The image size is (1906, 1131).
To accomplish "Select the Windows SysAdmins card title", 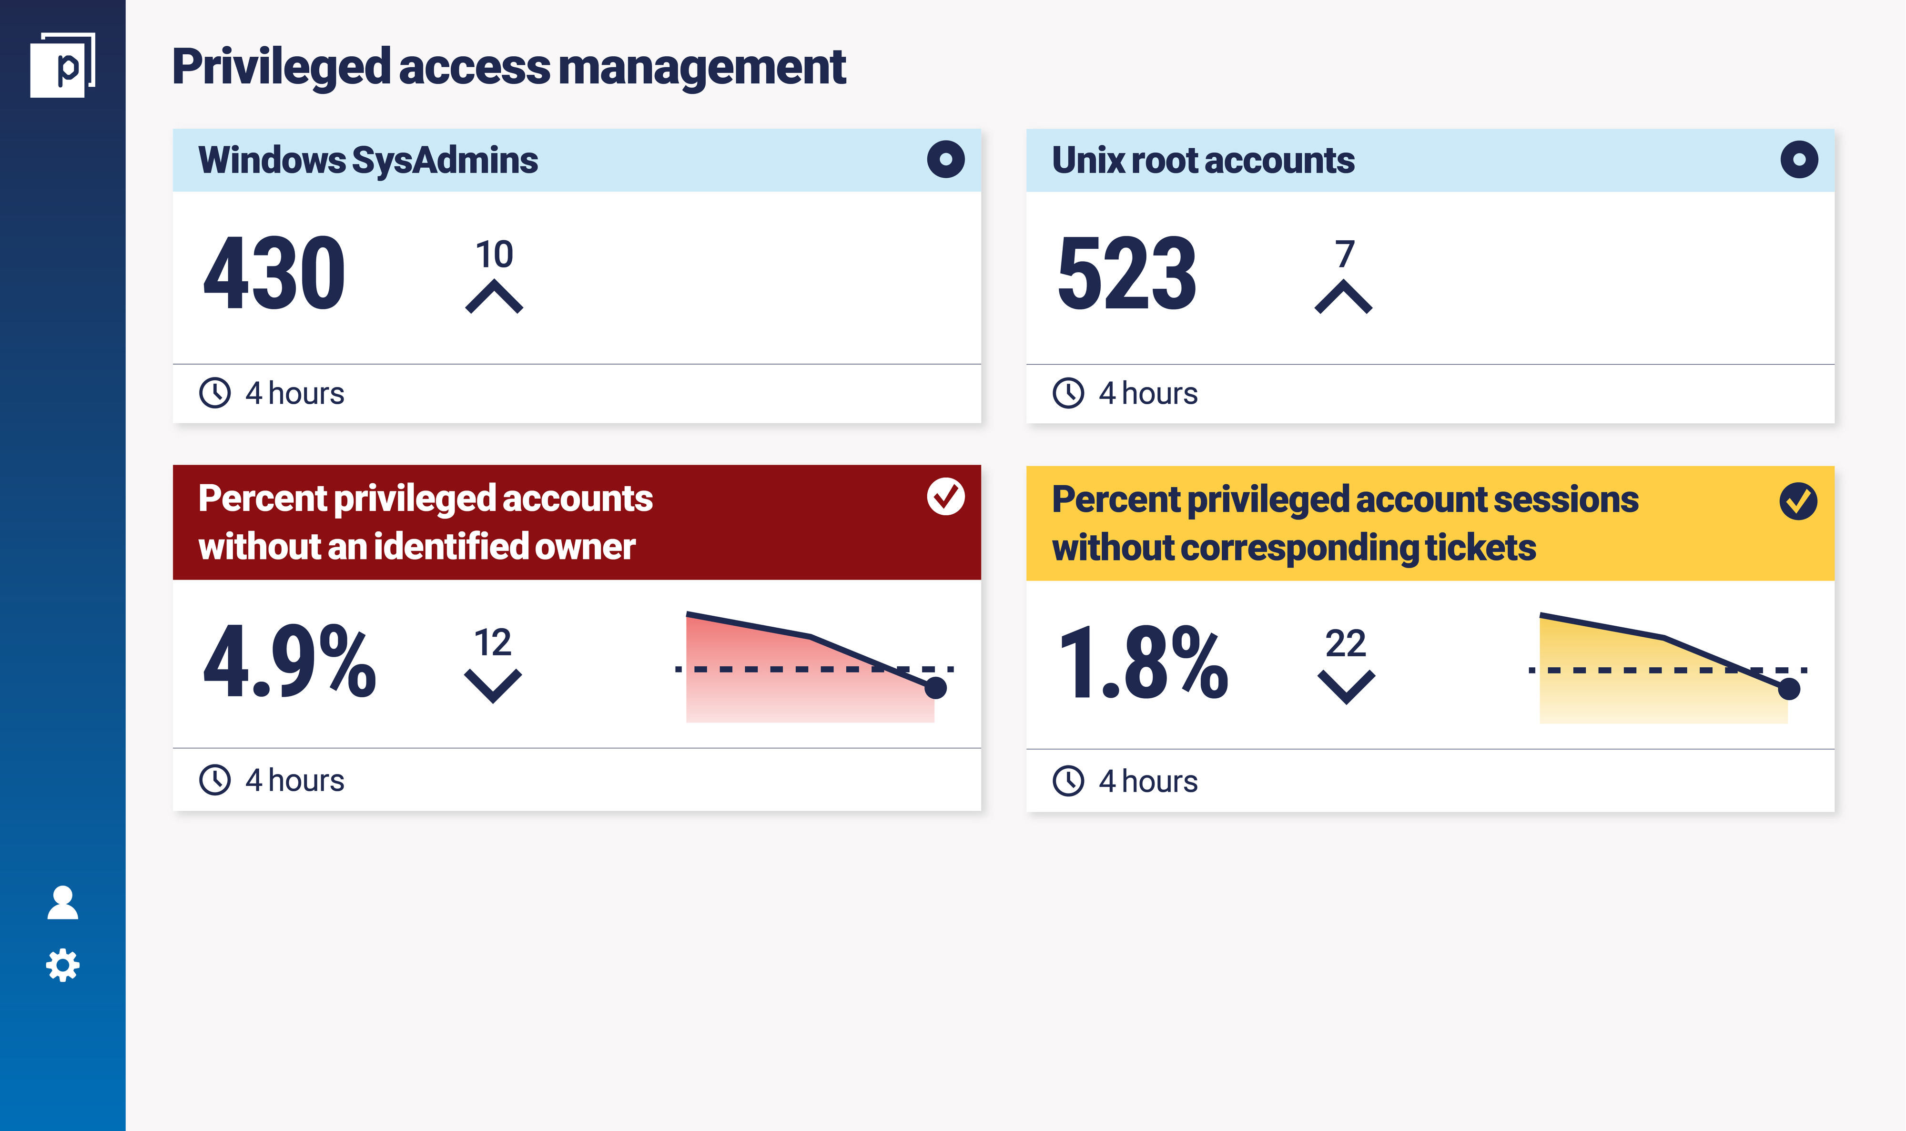I will 368,160.
